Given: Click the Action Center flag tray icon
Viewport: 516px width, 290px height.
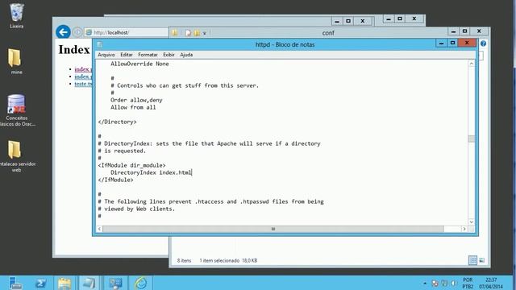Looking at the screenshot, I should 435,283.
